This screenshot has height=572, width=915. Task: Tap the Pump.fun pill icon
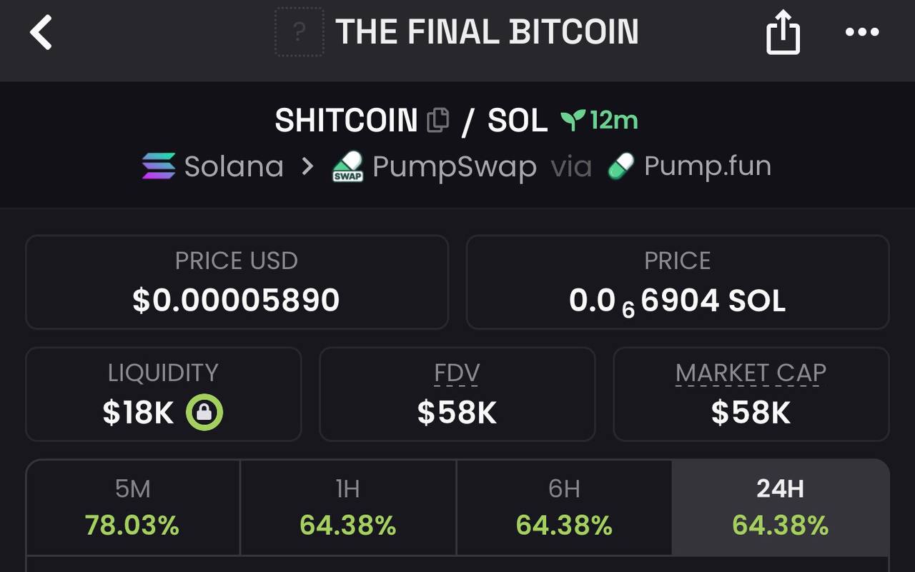tap(620, 167)
